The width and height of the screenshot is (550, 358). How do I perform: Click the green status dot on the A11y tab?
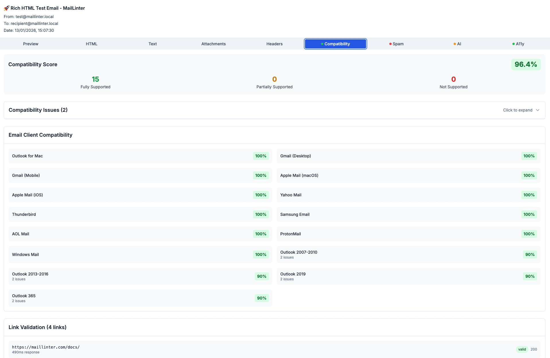(514, 44)
